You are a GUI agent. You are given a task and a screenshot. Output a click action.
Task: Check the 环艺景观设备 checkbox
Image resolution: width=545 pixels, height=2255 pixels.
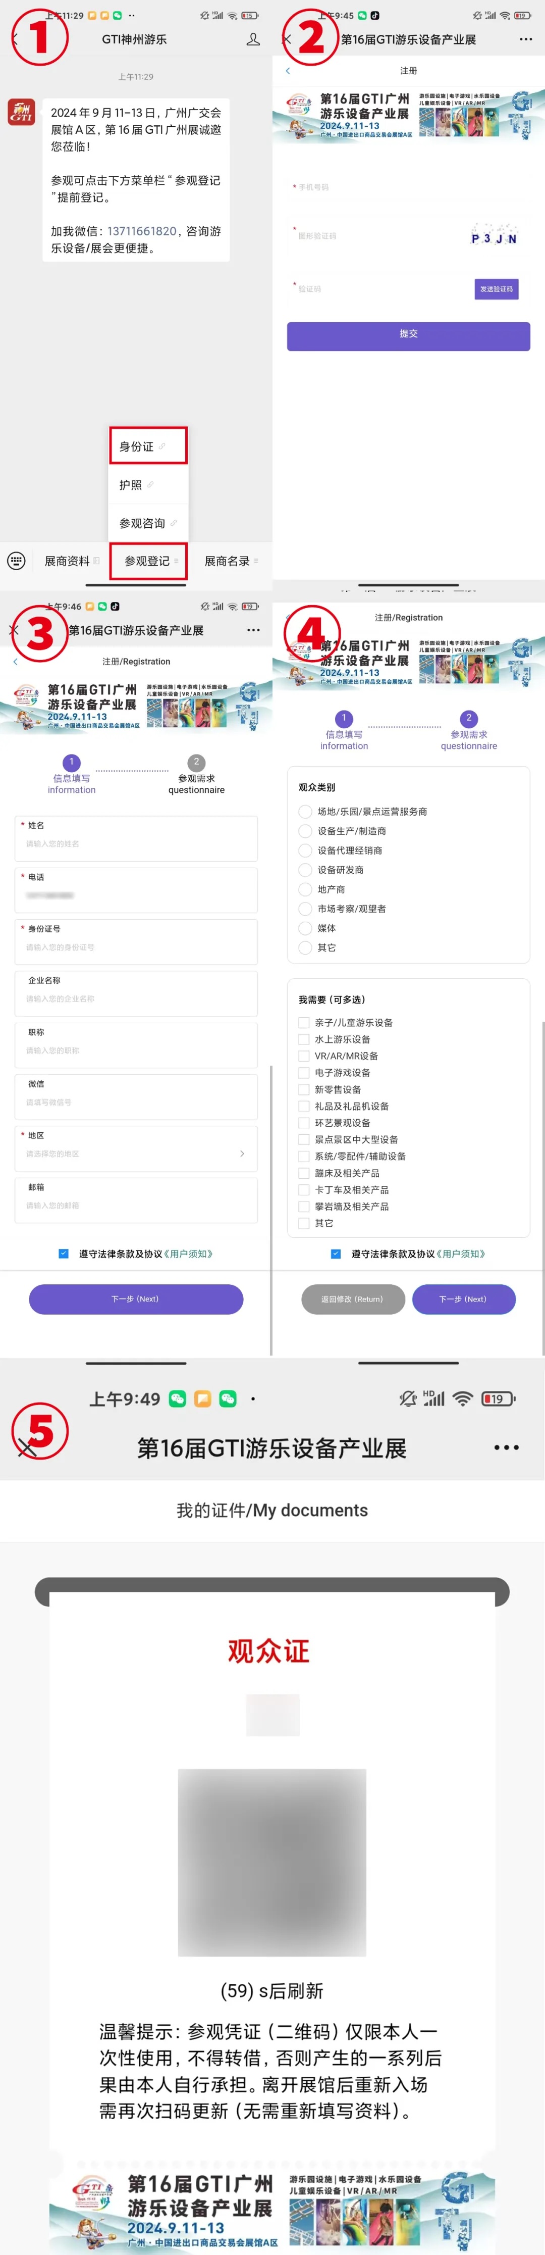coord(304,1123)
